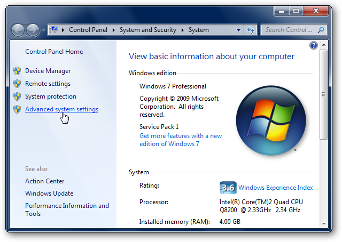Click the 3.6 rating badge icon

(228, 188)
